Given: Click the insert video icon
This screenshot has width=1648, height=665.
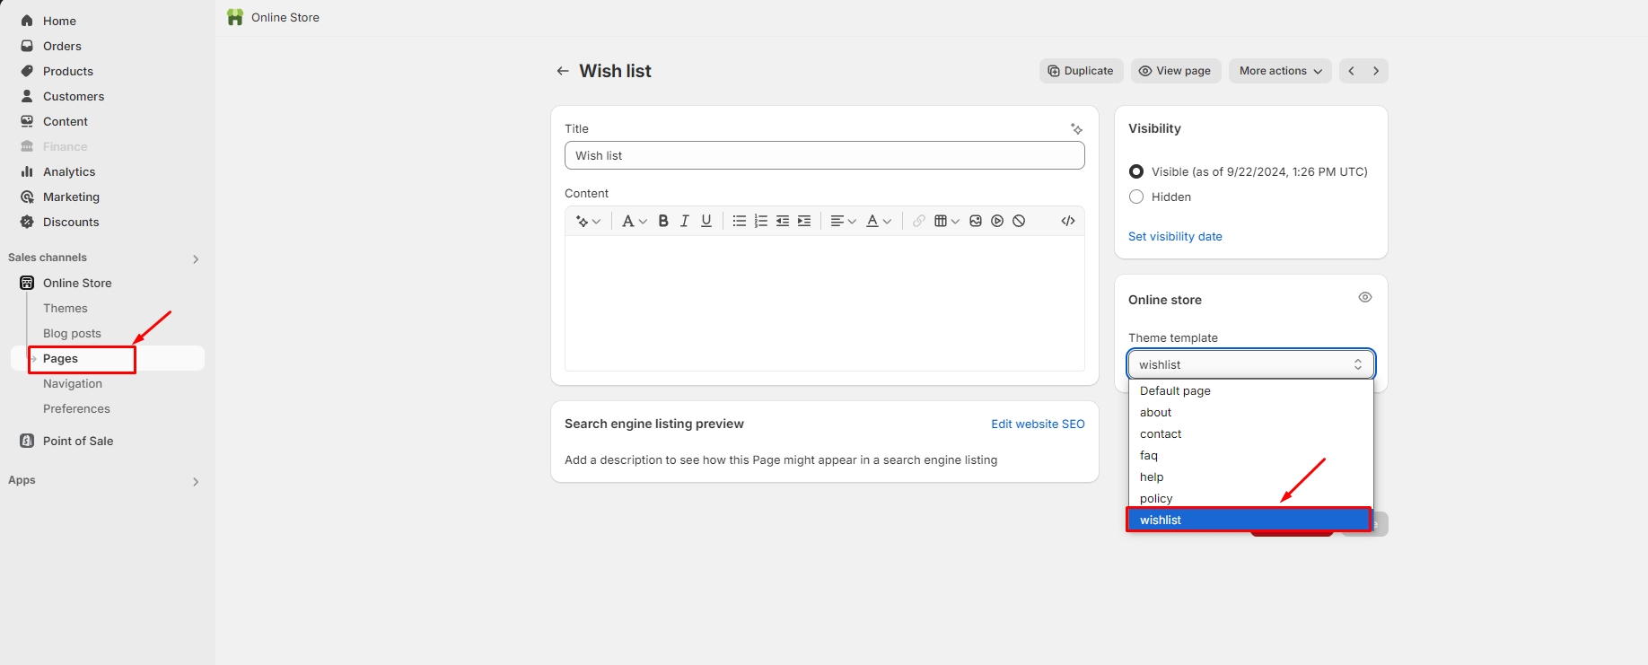Looking at the screenshot, I should 997,221.
